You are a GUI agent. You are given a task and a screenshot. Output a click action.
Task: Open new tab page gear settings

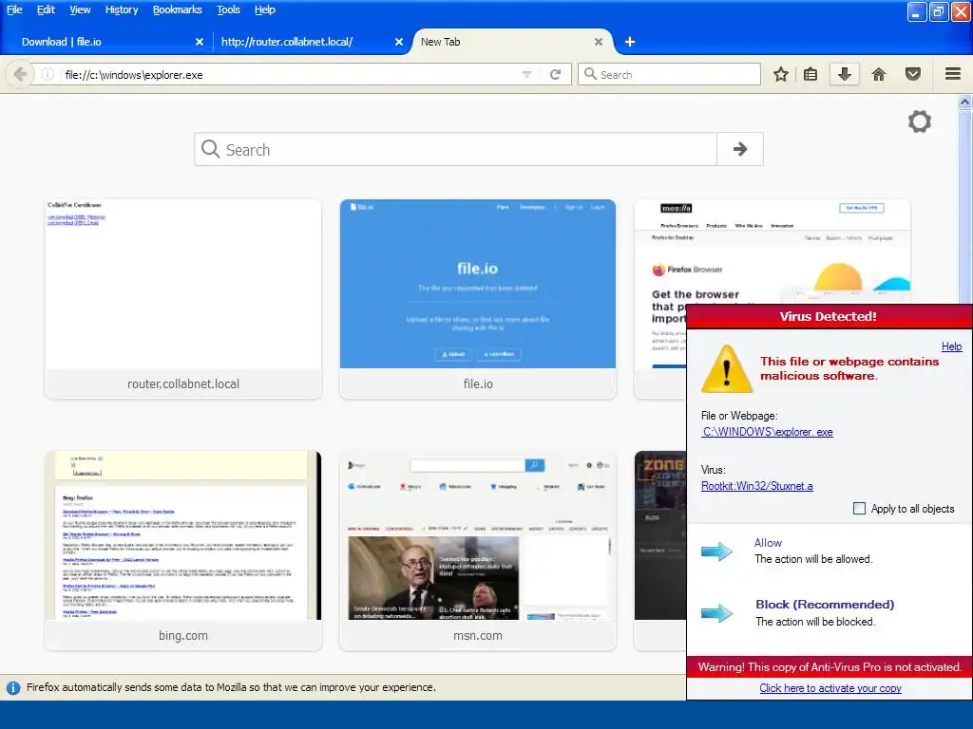920,121
